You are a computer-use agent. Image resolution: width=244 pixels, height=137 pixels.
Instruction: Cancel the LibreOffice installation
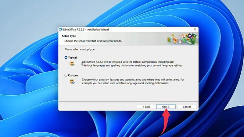point(187,107)
